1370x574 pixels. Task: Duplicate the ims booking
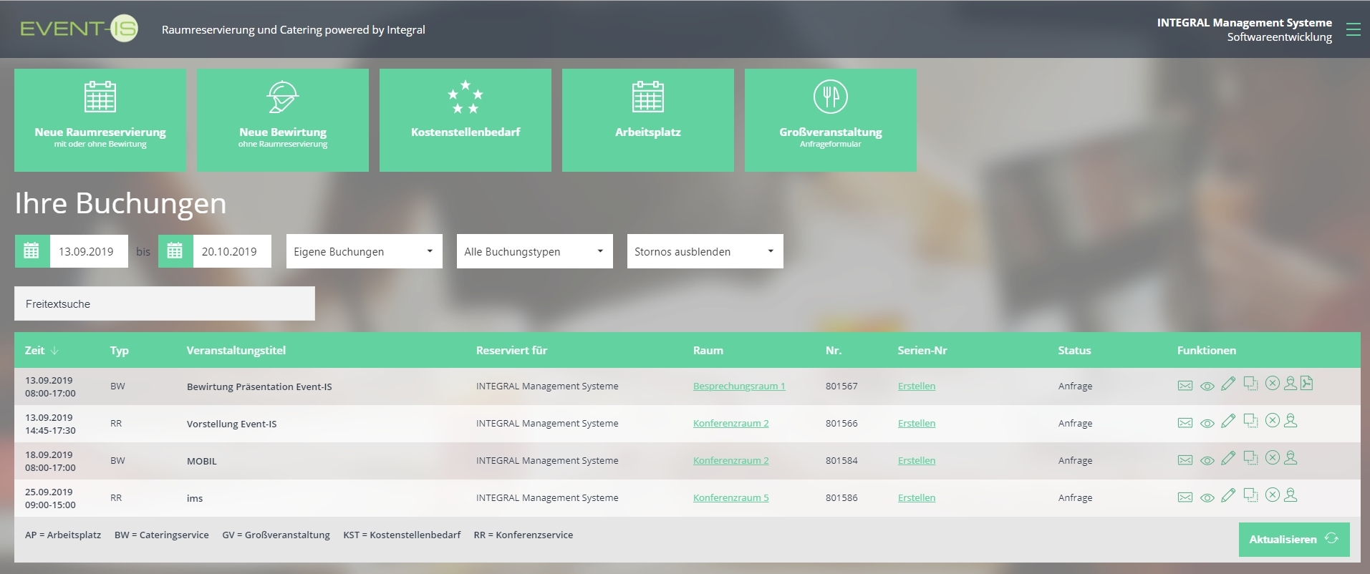coord(1250,495)
